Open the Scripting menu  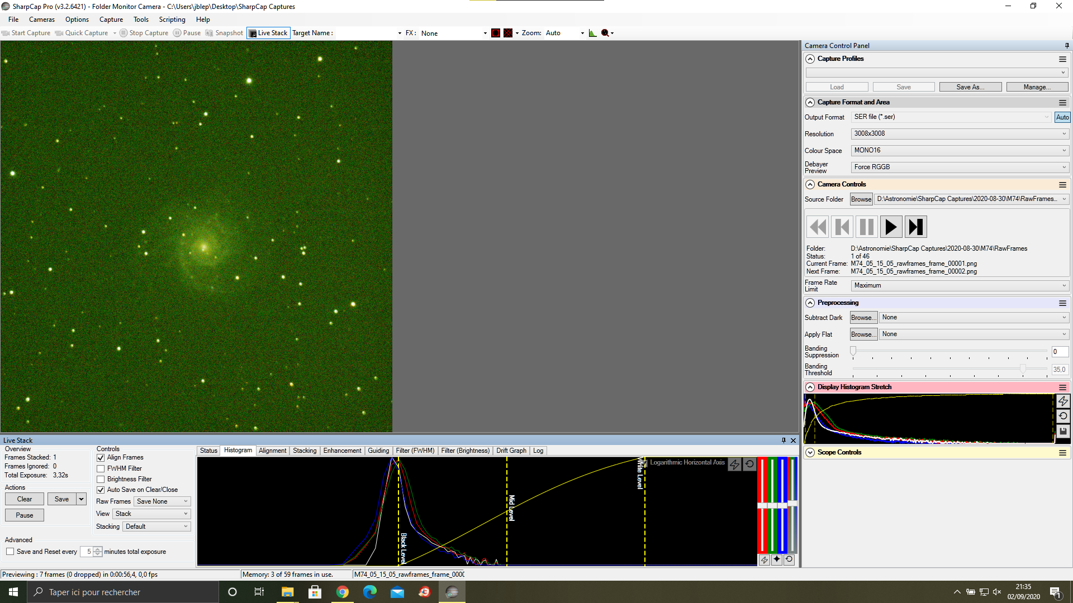point(172,20)
